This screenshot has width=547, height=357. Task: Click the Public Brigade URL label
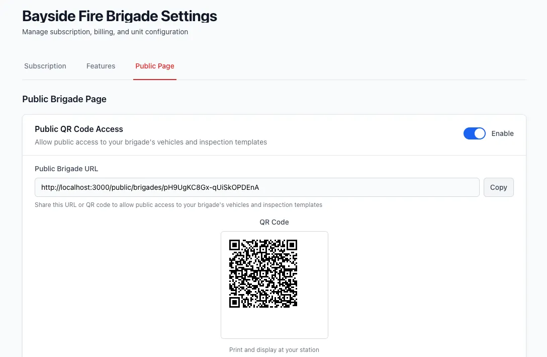click(x=66, y=169)
